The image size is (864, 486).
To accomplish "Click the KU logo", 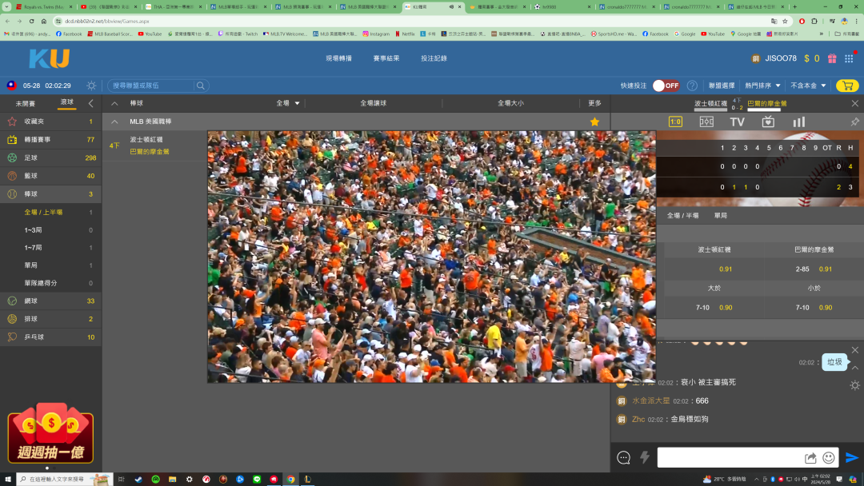I will [x=50, y=58].
